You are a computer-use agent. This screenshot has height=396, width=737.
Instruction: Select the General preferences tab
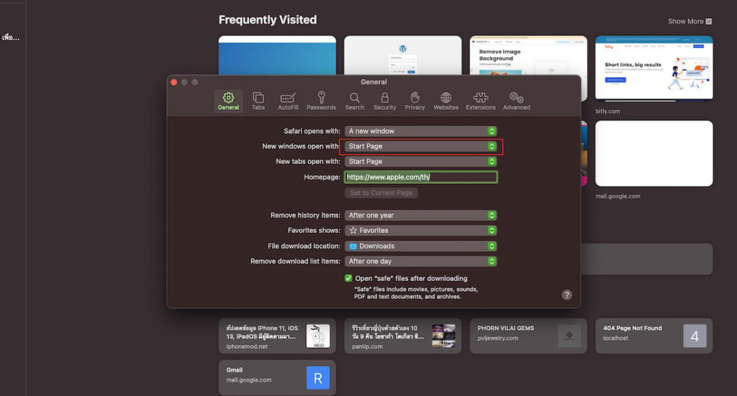[x=228, y=101]
